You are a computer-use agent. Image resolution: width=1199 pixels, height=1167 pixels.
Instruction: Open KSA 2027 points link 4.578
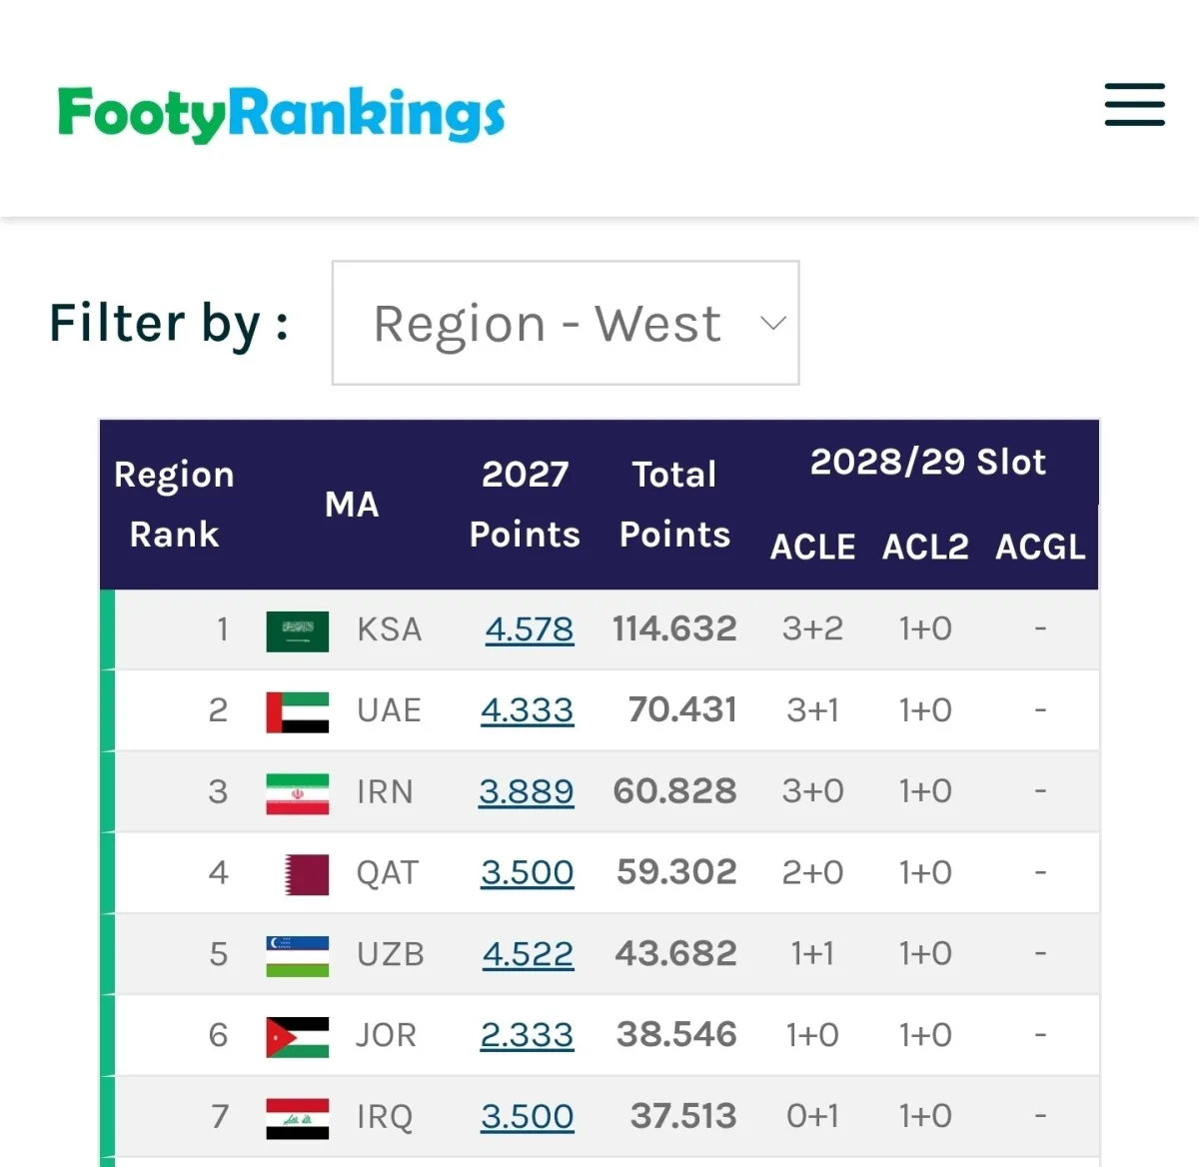tap(530, 629)
